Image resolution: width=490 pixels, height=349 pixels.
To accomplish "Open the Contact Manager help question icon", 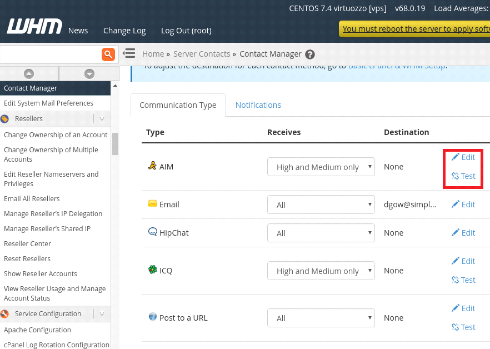I will [x=309, y=54].
